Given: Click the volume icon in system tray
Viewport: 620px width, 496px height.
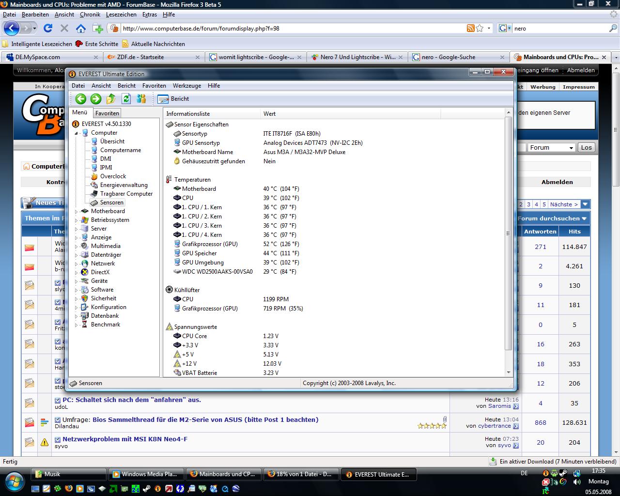Looking at the screenshot, I should [x=577, y=482].
